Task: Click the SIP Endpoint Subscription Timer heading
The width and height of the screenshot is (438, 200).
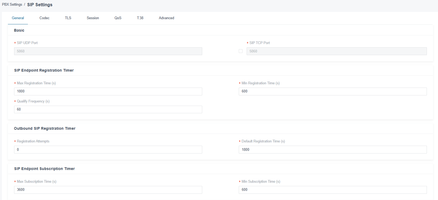Action: [x=44, y=169]
